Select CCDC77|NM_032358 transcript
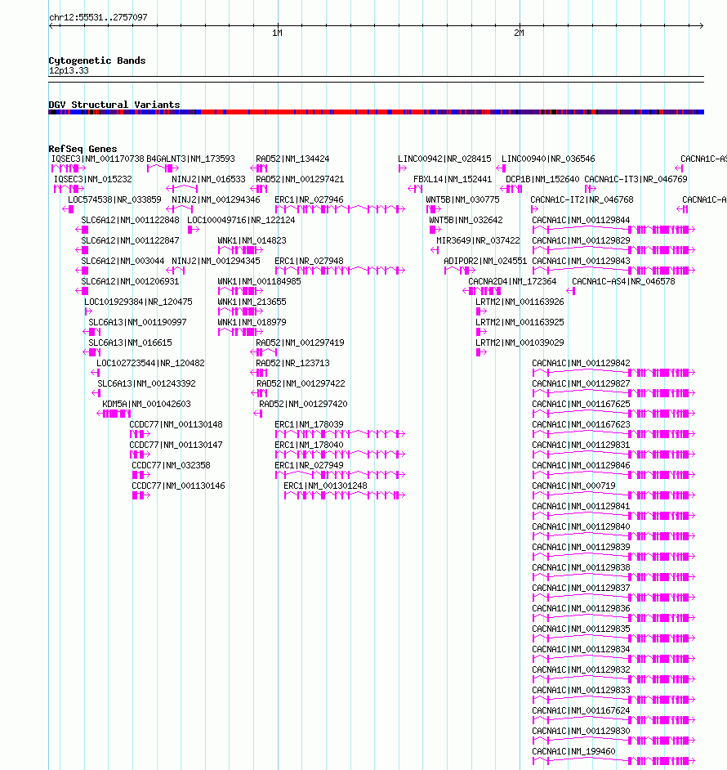 coord(171,466)
